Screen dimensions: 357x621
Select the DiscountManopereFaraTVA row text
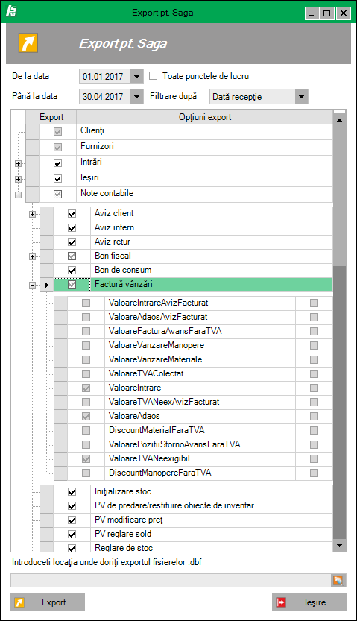(160, 473)
